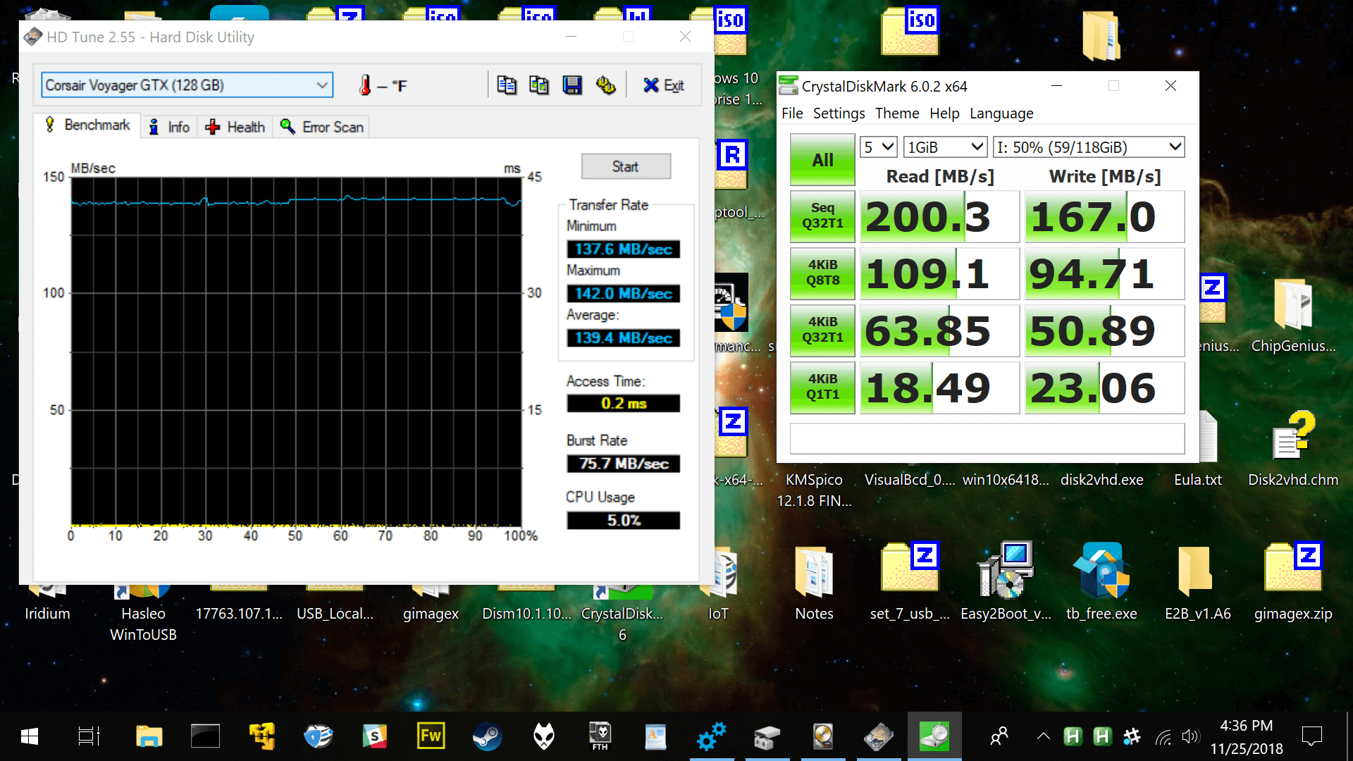Open HD Tune options gear icon

tap(605, 85)
